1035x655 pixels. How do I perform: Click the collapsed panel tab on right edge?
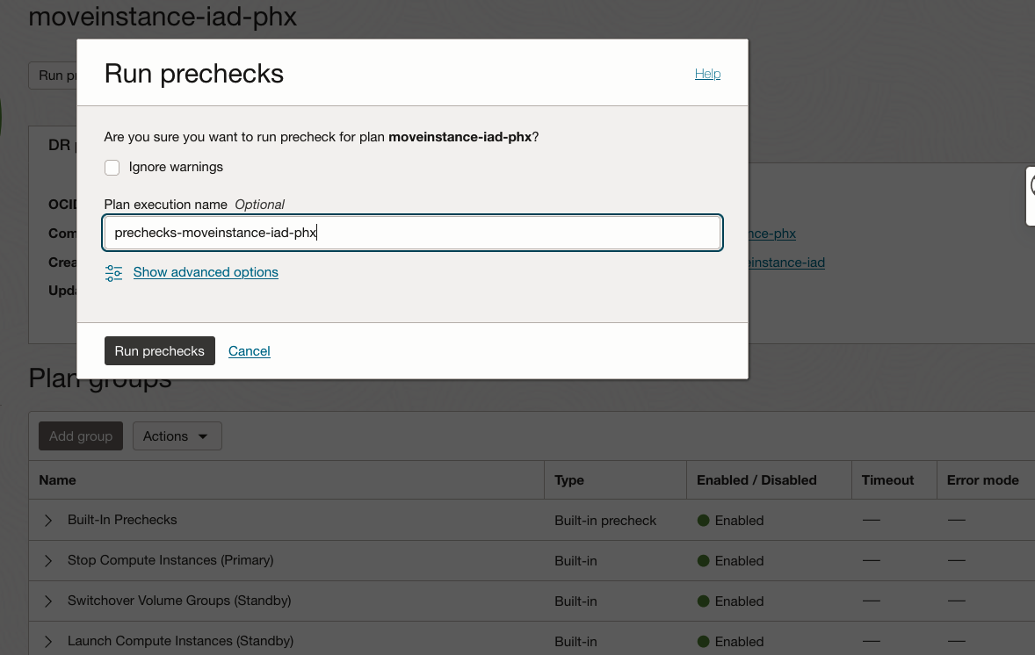point(1028,196)
